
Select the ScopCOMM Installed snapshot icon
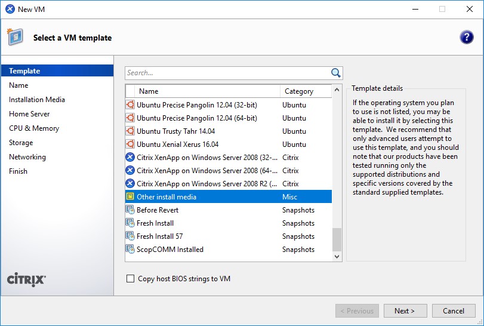coord(130,249)
